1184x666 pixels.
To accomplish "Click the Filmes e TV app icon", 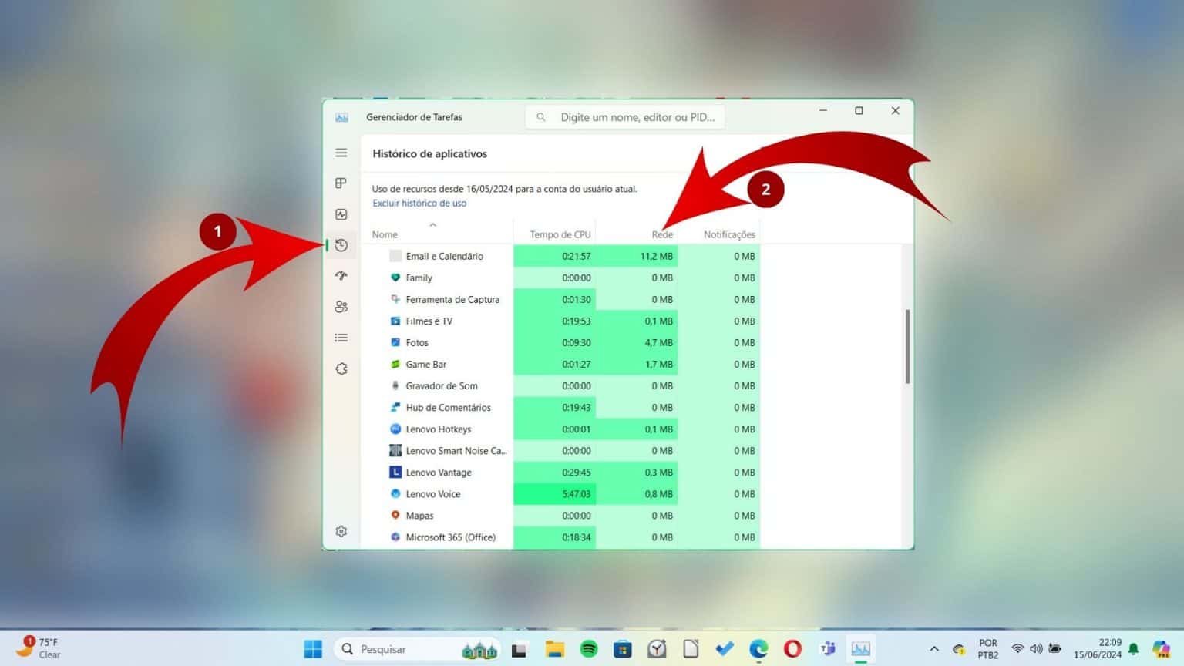I will (x=395, y=321).
